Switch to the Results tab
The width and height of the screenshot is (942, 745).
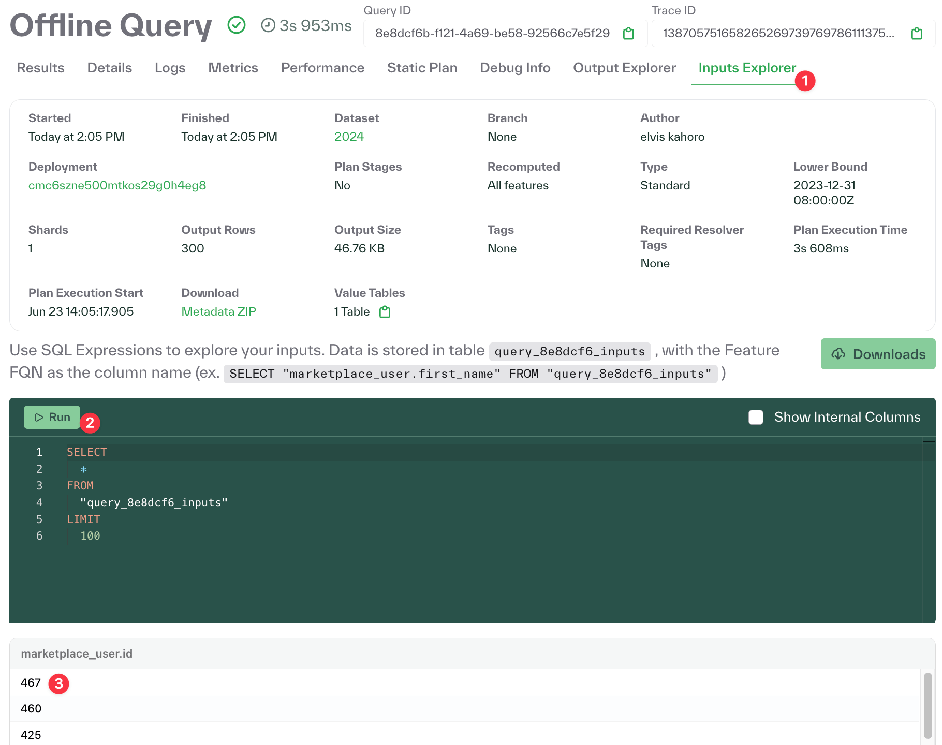click(x=40, y=68)
